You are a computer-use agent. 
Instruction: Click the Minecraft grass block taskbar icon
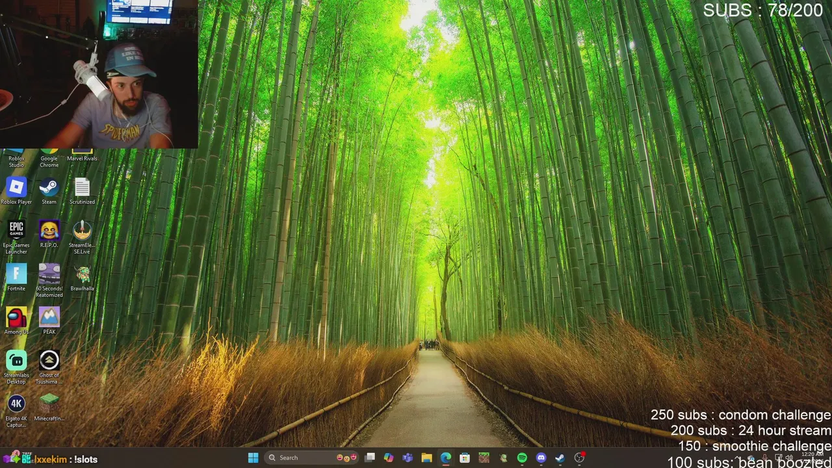484,458
